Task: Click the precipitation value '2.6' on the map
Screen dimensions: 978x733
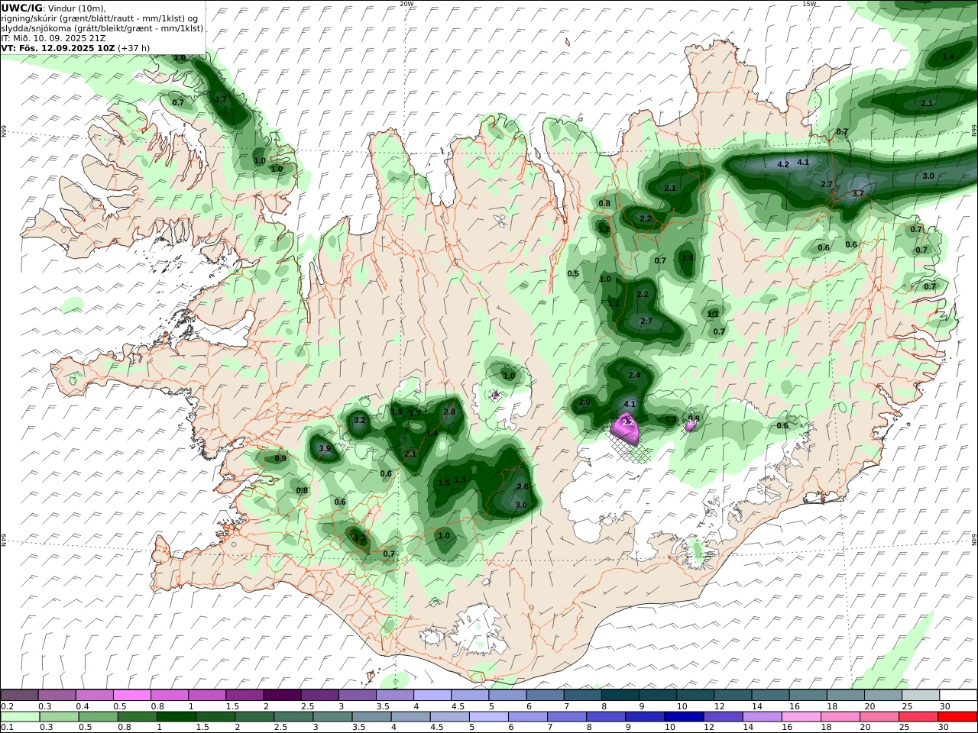Action: pos(523,486)
